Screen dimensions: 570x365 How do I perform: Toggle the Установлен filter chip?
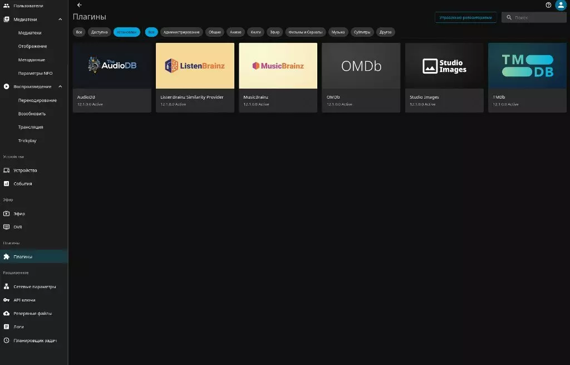(126, 32)
